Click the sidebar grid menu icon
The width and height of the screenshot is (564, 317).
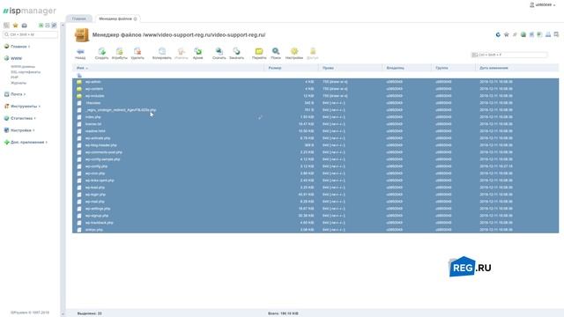coord(6,26)
